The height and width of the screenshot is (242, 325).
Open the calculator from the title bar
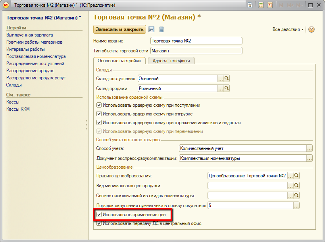(x=261, y=5)
